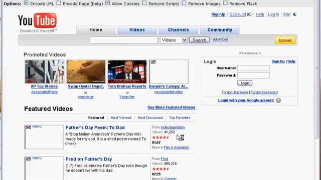This screenshot has height=180, width=321.
Task: Open the Fred user link
Action: [165, 159]
